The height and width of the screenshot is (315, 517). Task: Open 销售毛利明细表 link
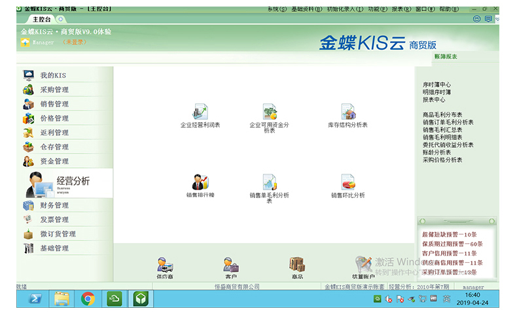[x=442, y=137]
